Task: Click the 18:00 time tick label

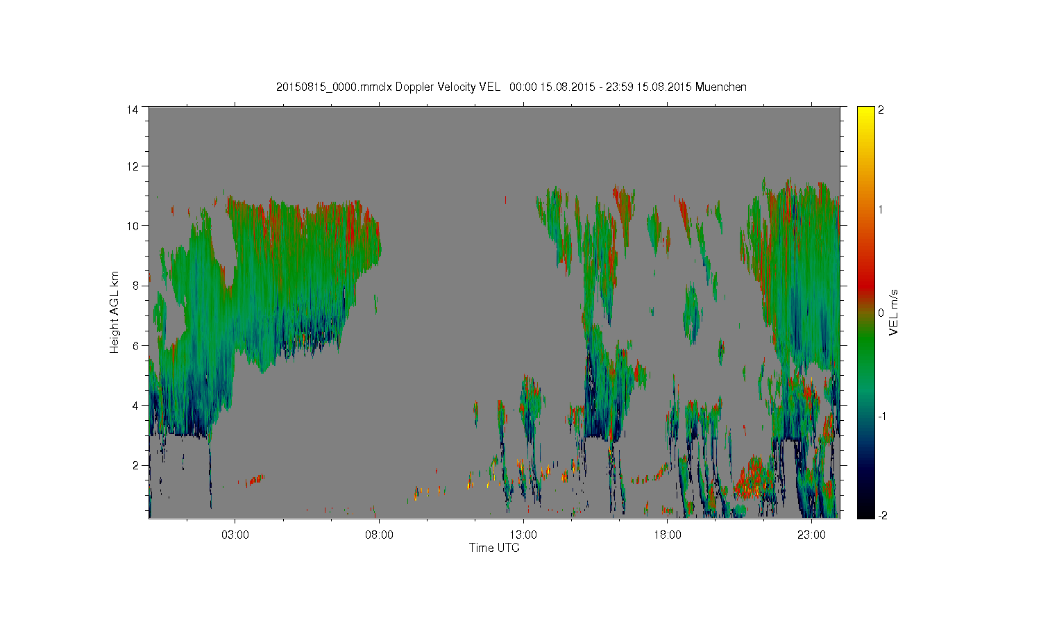Action: pyautogui.click(x=668, y=535)
